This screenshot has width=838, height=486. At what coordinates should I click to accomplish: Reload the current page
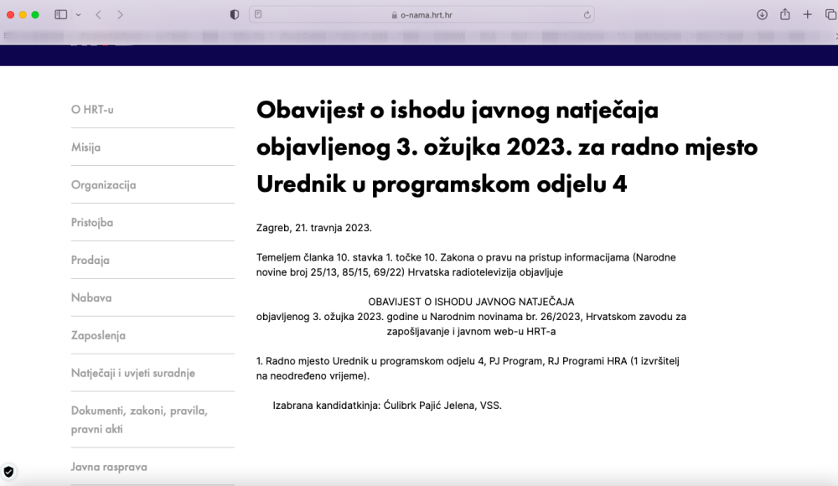coord(587,15)
